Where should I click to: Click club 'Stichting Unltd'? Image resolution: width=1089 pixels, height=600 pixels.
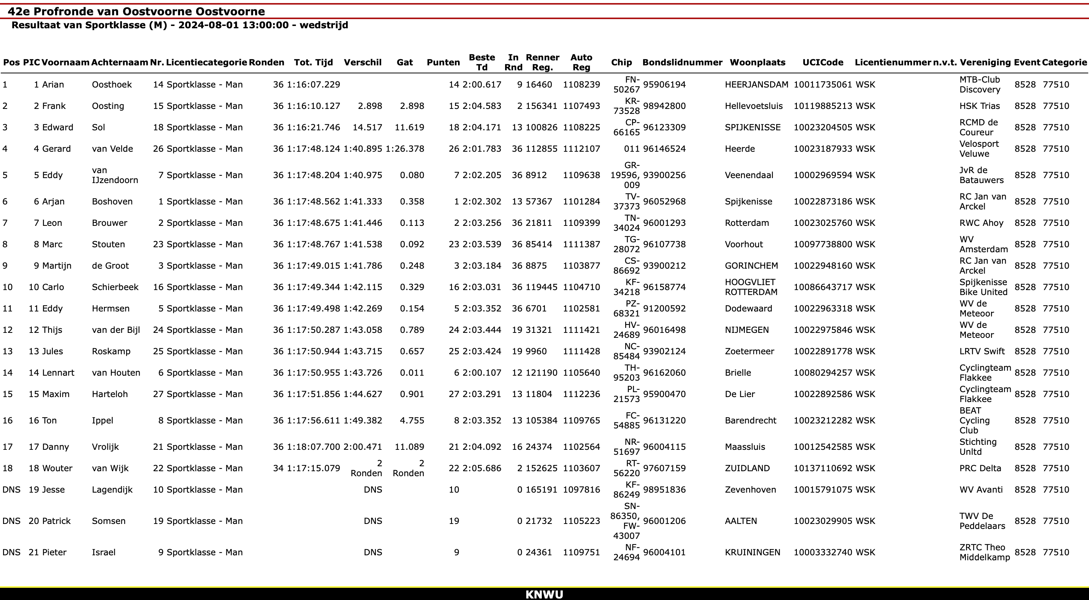coord(978,447)
